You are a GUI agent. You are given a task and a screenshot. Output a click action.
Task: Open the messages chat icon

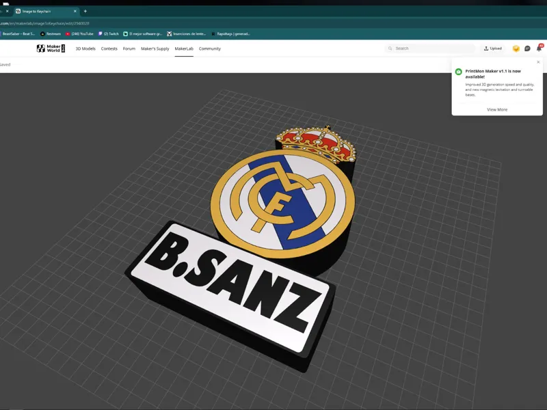(x=527, y=49)
